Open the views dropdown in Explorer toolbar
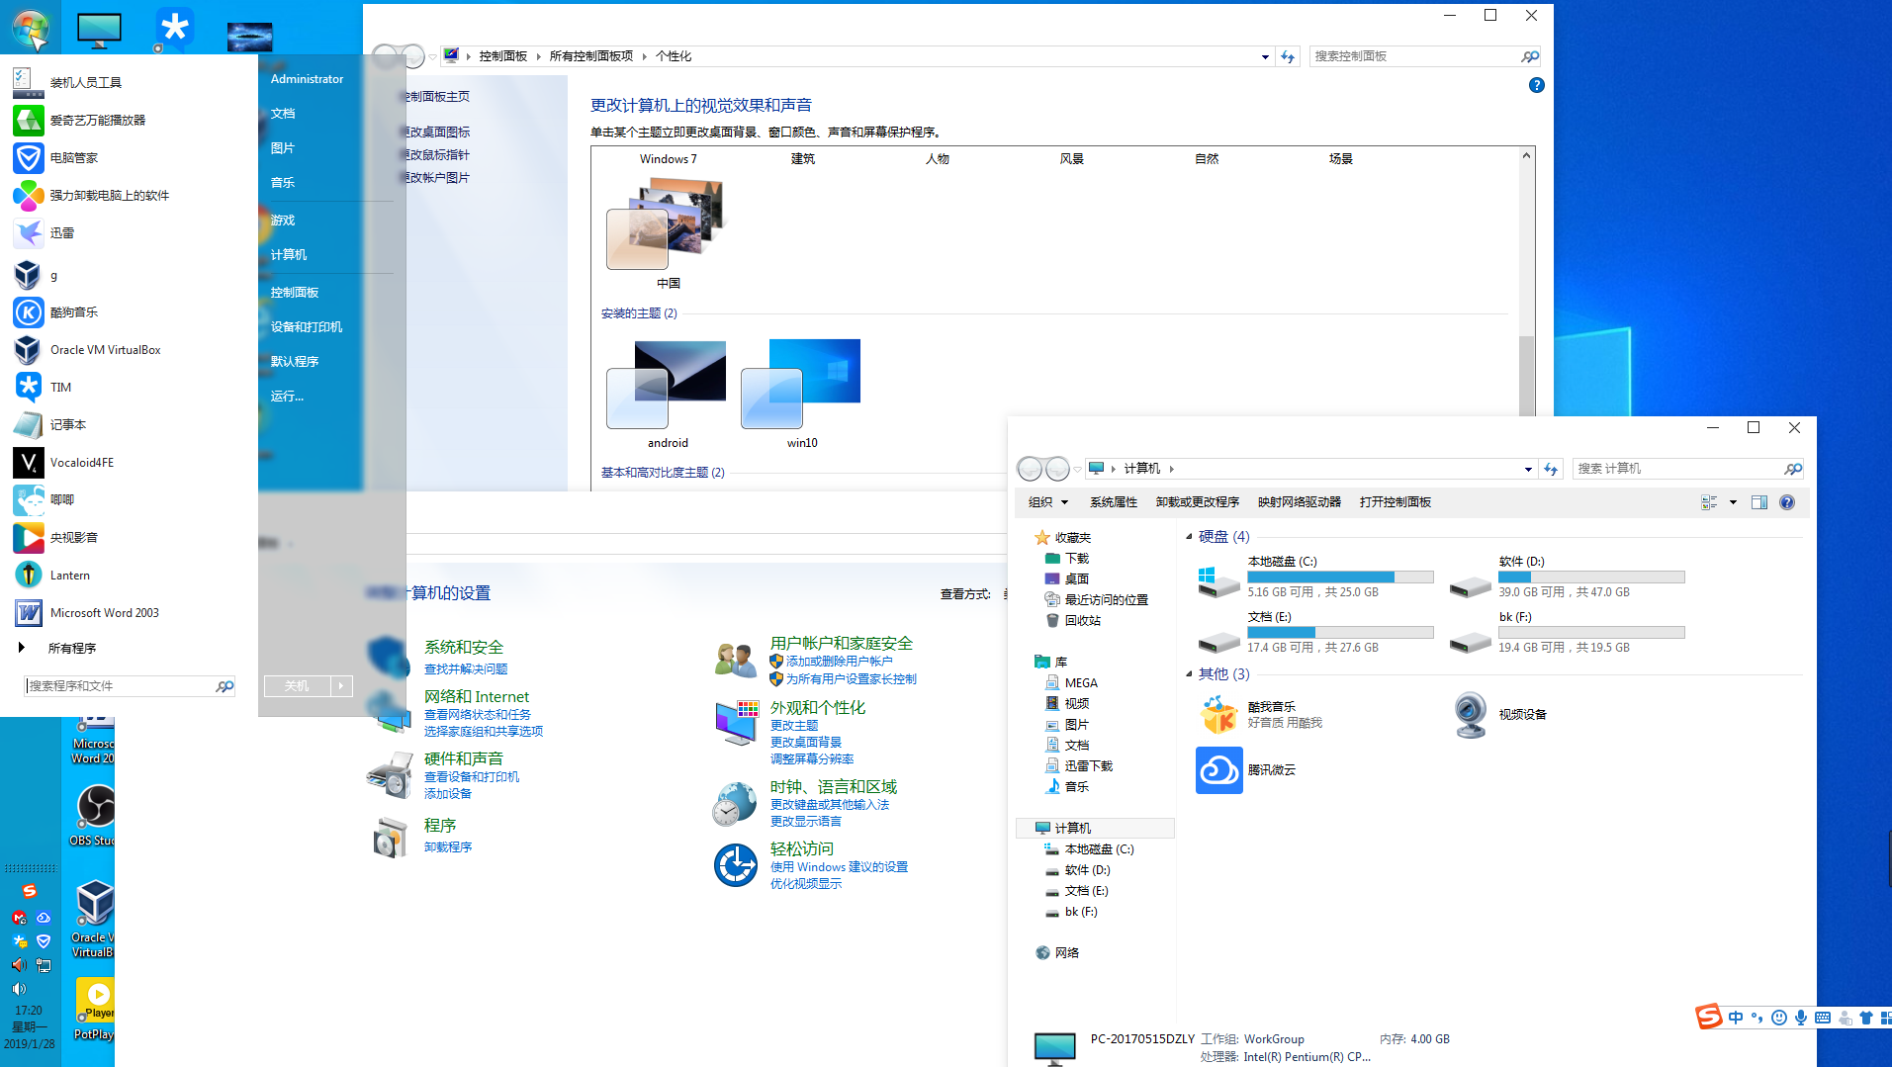1892x1067 pixels. point(1731,502)
